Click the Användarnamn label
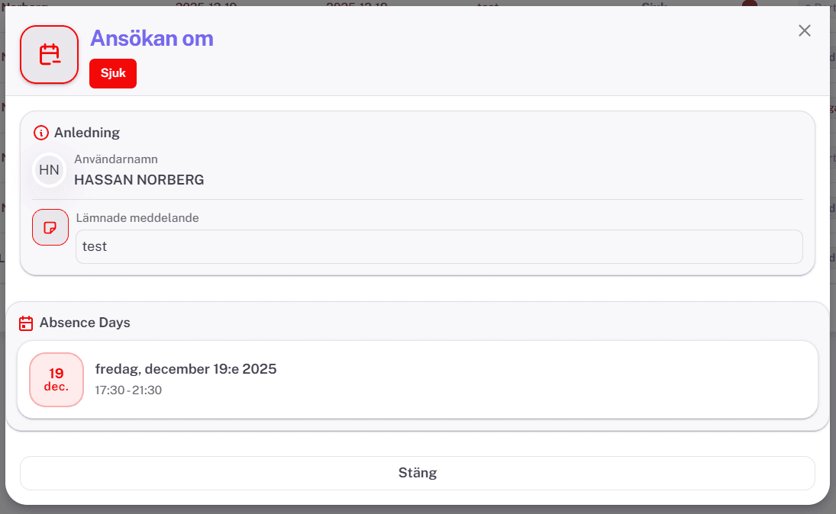The width and height of the screenshot is (836, 514). [x=116, y=159]
